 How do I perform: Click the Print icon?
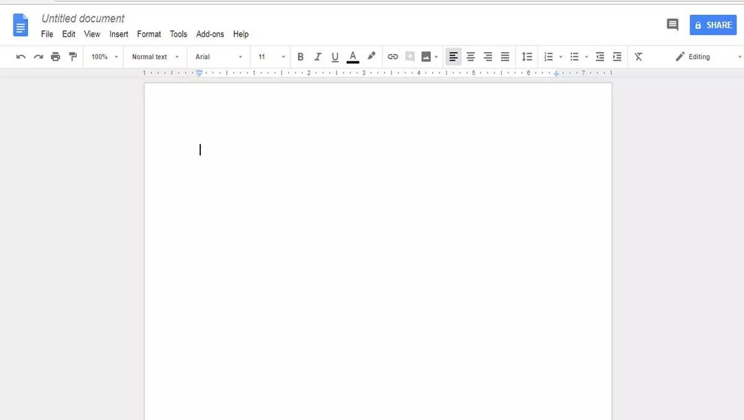[56, 56]
